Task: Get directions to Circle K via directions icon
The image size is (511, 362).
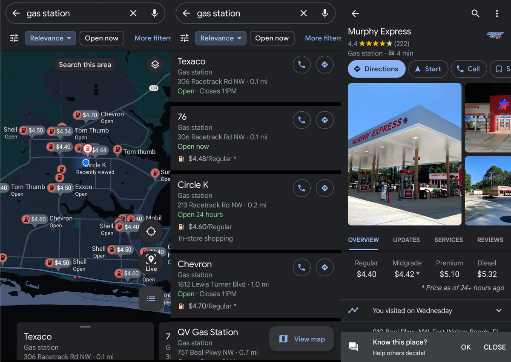Action: click(324, 188)
